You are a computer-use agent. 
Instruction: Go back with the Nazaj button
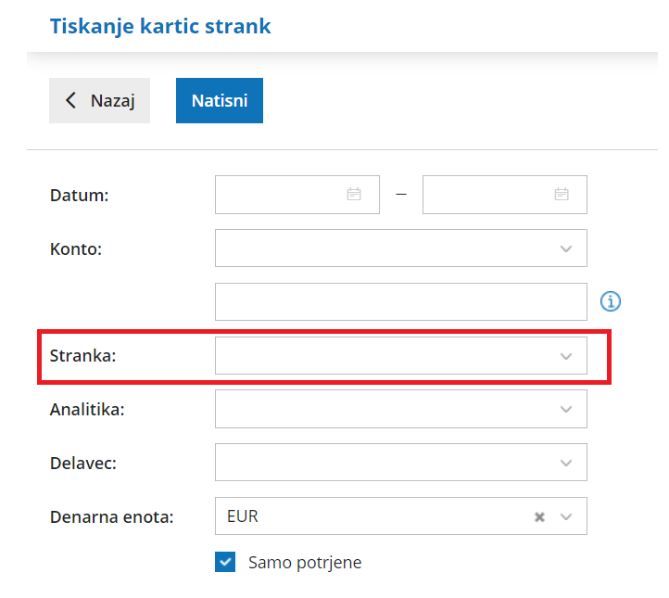pos(99,101)
